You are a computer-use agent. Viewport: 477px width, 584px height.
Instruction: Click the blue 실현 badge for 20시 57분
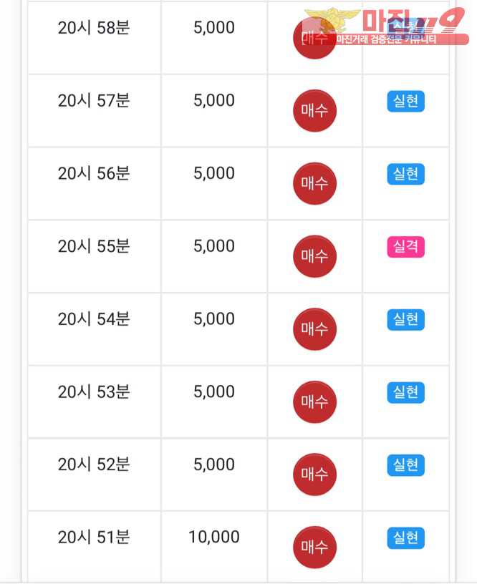(405, 102)
